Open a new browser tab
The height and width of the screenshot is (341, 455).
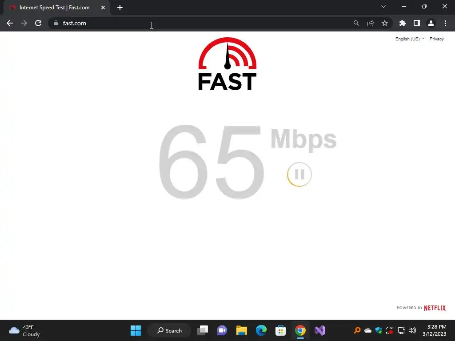tap(120, 8)
